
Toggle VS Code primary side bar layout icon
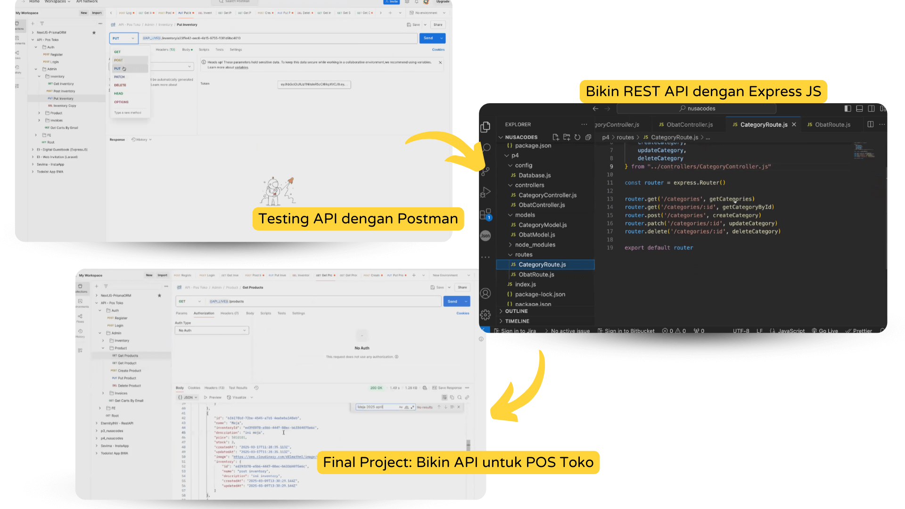[x=847, y=108]
